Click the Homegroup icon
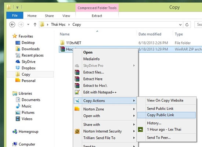The width and height of the screenshot is (202, 147). (15, 132)
